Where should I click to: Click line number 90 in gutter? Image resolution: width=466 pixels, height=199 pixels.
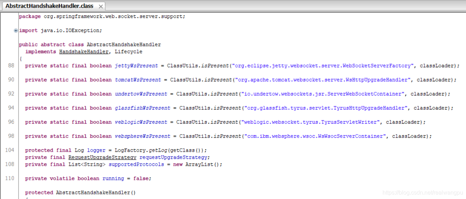point(11,80)
